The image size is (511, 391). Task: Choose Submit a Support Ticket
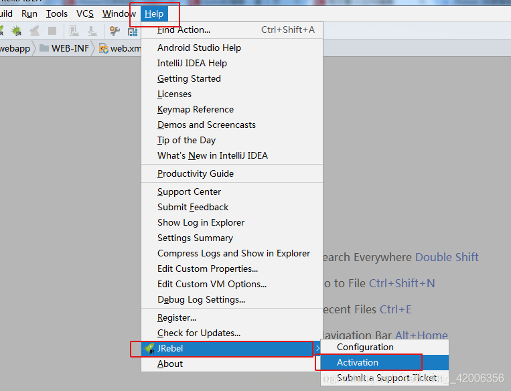[385, 378]
